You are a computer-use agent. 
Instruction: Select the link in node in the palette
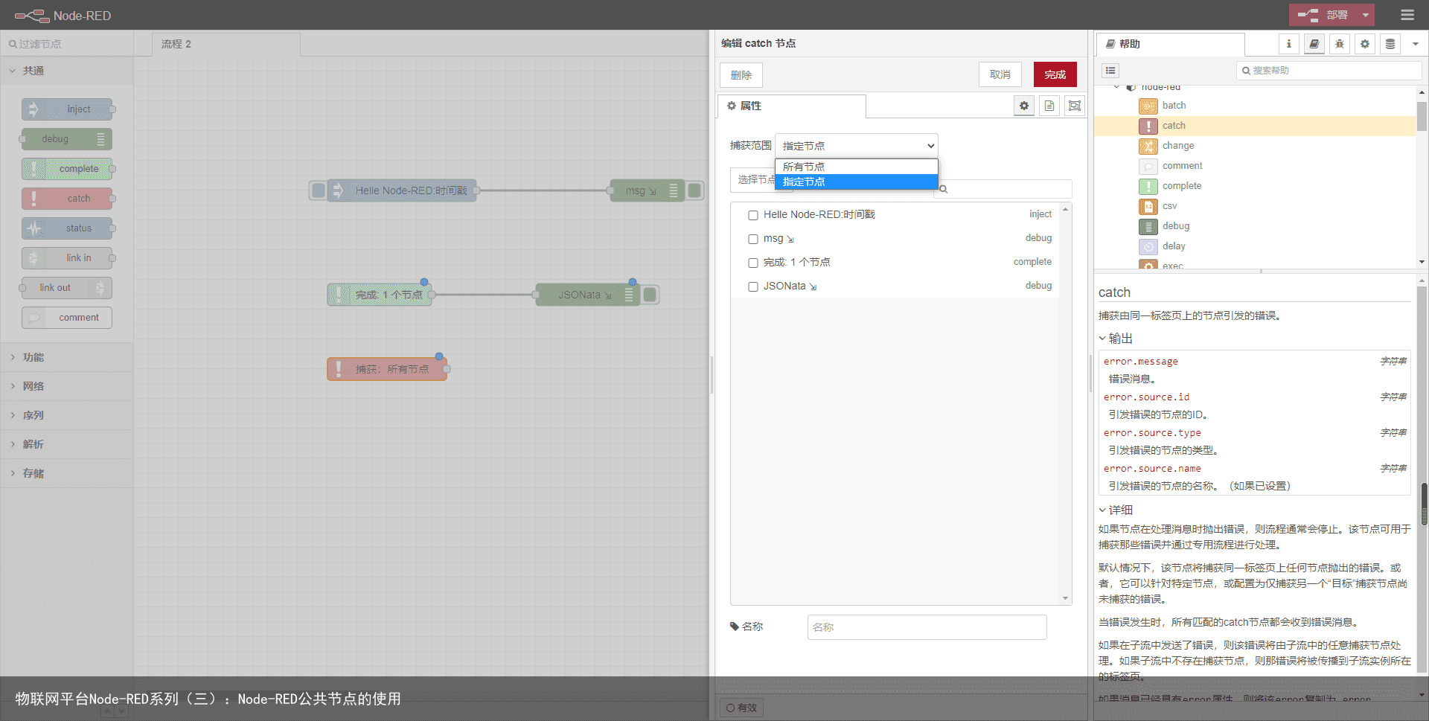[67, 258]
